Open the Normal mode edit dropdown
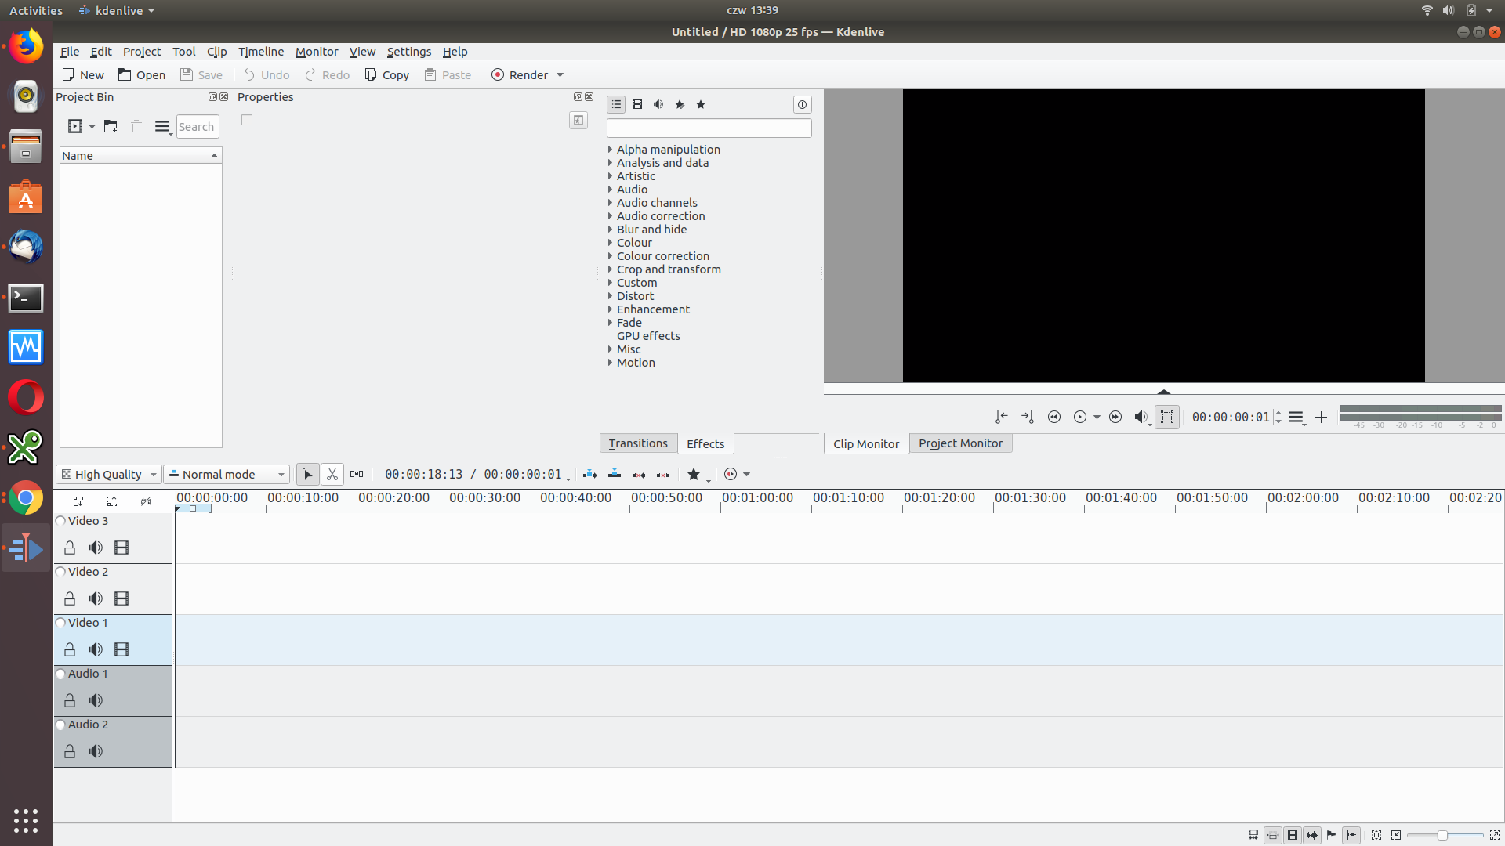 227,474
